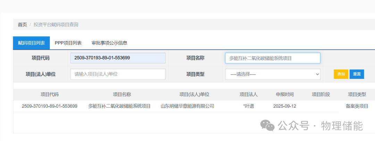Screen dimensions: 375x141
Task: Click the 项目(法人)单位 form label
Action: (x=41, y=74)
